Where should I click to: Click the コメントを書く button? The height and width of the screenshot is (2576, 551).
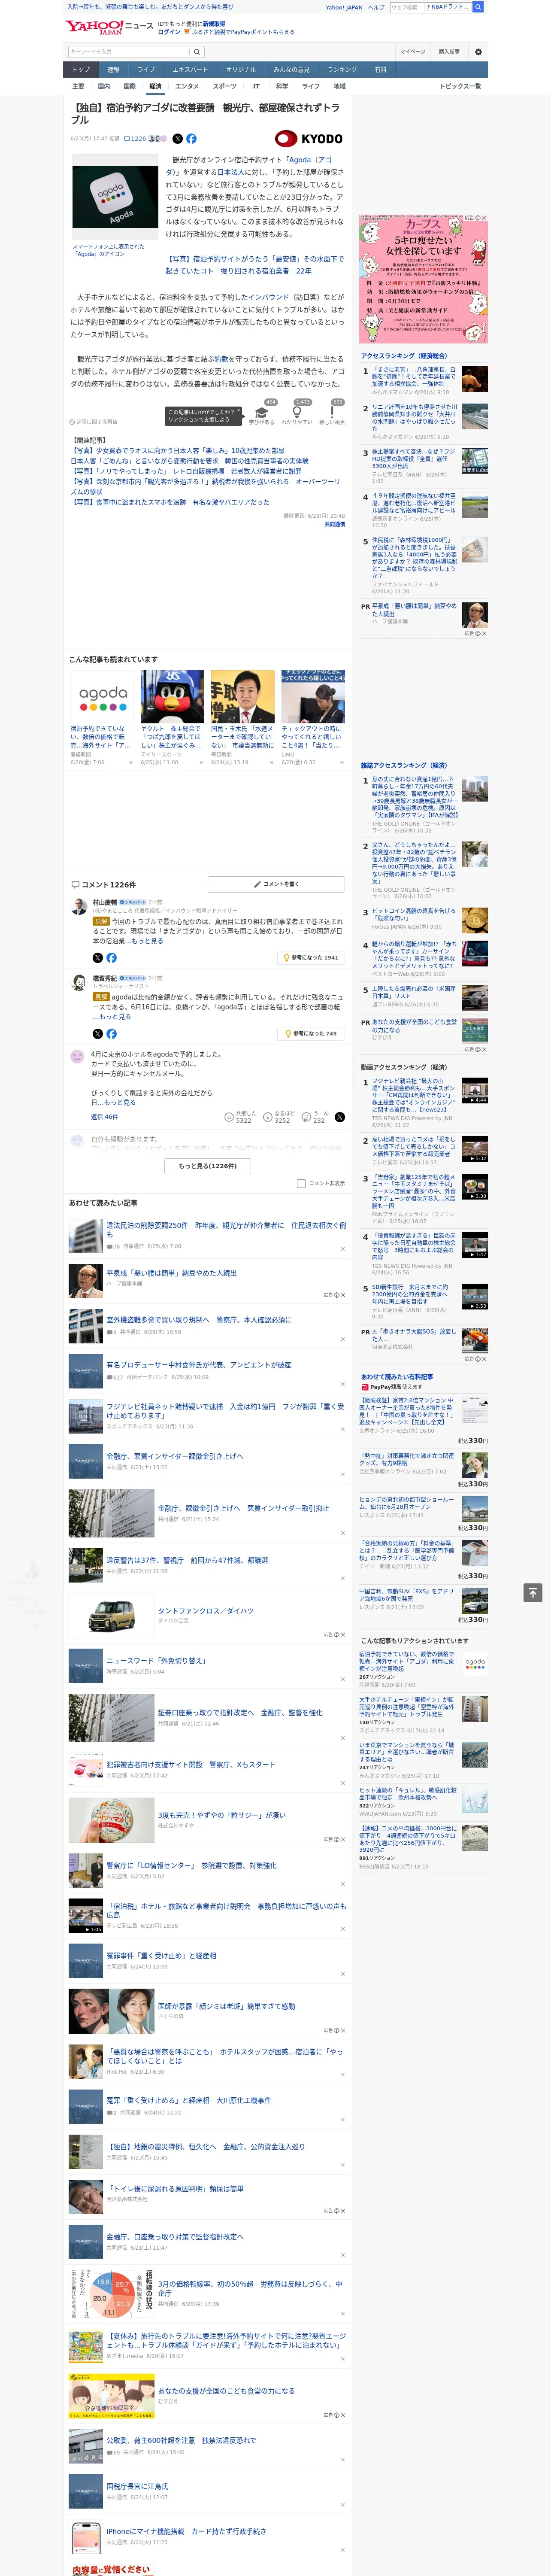tap(276, 885)
